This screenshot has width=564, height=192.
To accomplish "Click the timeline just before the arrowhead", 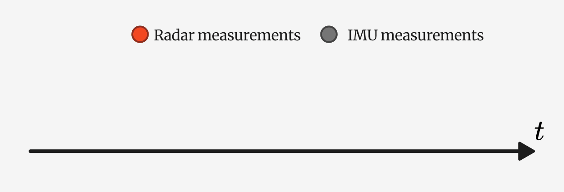I will tap(514, 151).
